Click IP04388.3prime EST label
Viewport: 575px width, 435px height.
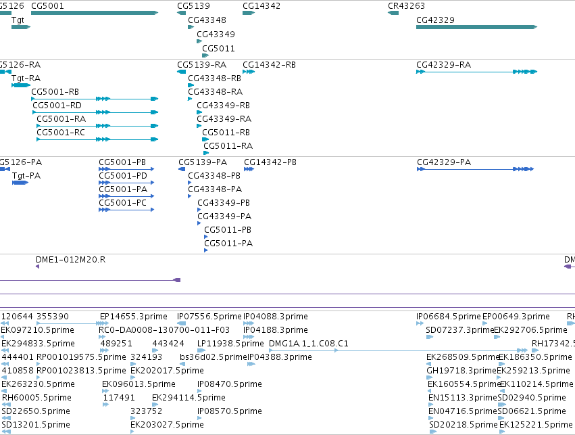coord(280,357)
